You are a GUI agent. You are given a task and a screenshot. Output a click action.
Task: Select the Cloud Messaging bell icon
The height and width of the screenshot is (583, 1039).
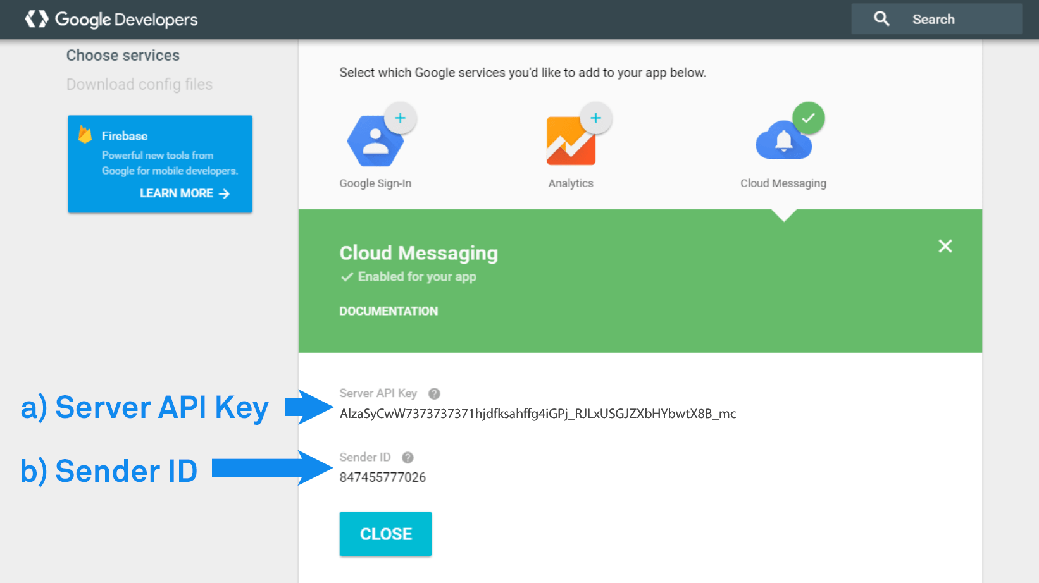pyautogui.click(x=783, y=141)
